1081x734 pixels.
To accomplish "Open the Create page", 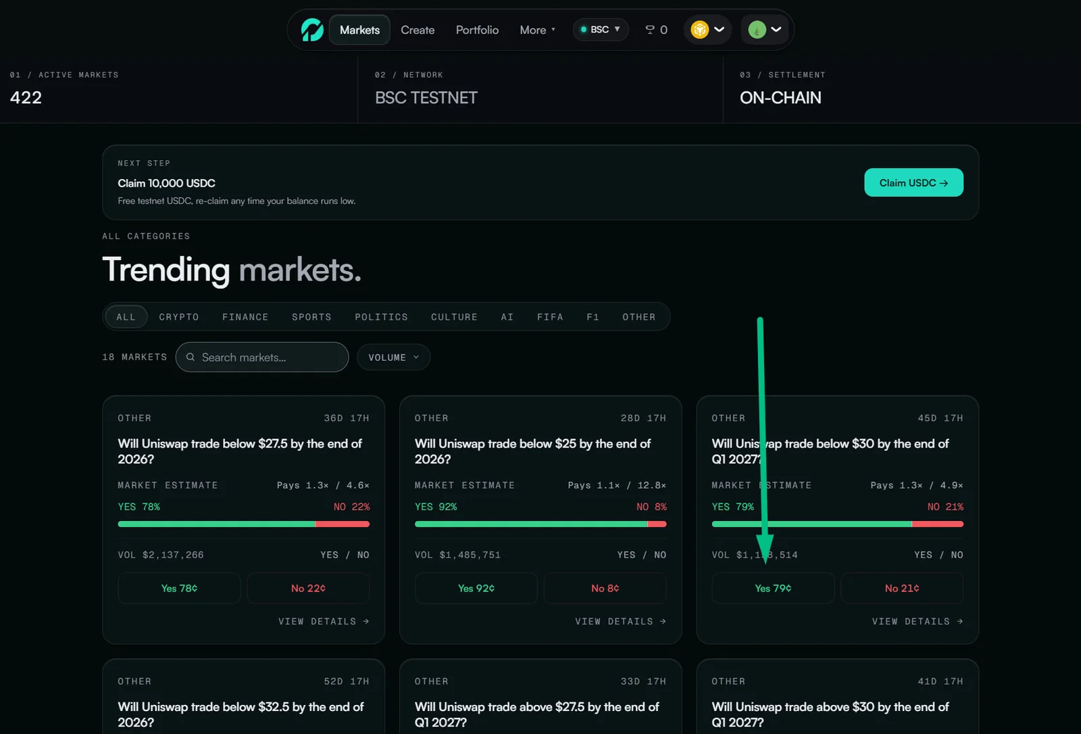I will tap(418, 30).
